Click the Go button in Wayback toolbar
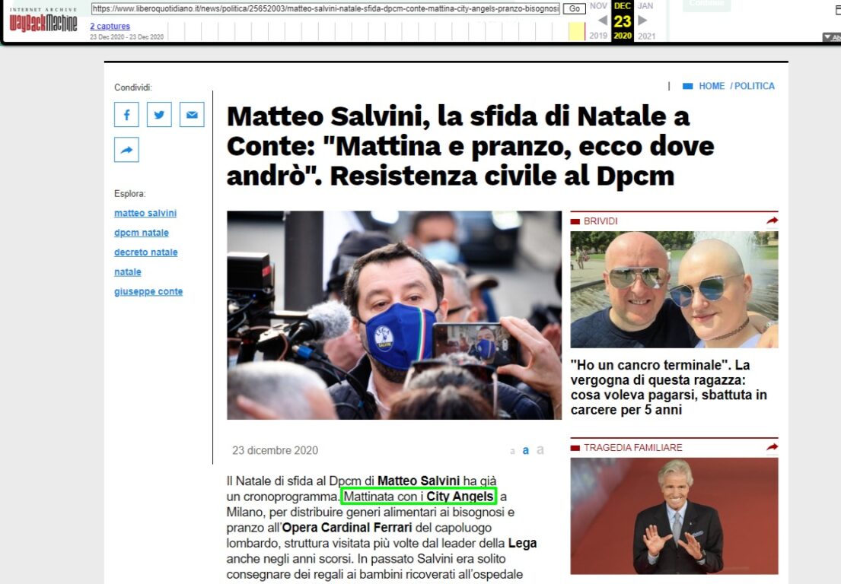841x584 pixels. click(574, 8)
